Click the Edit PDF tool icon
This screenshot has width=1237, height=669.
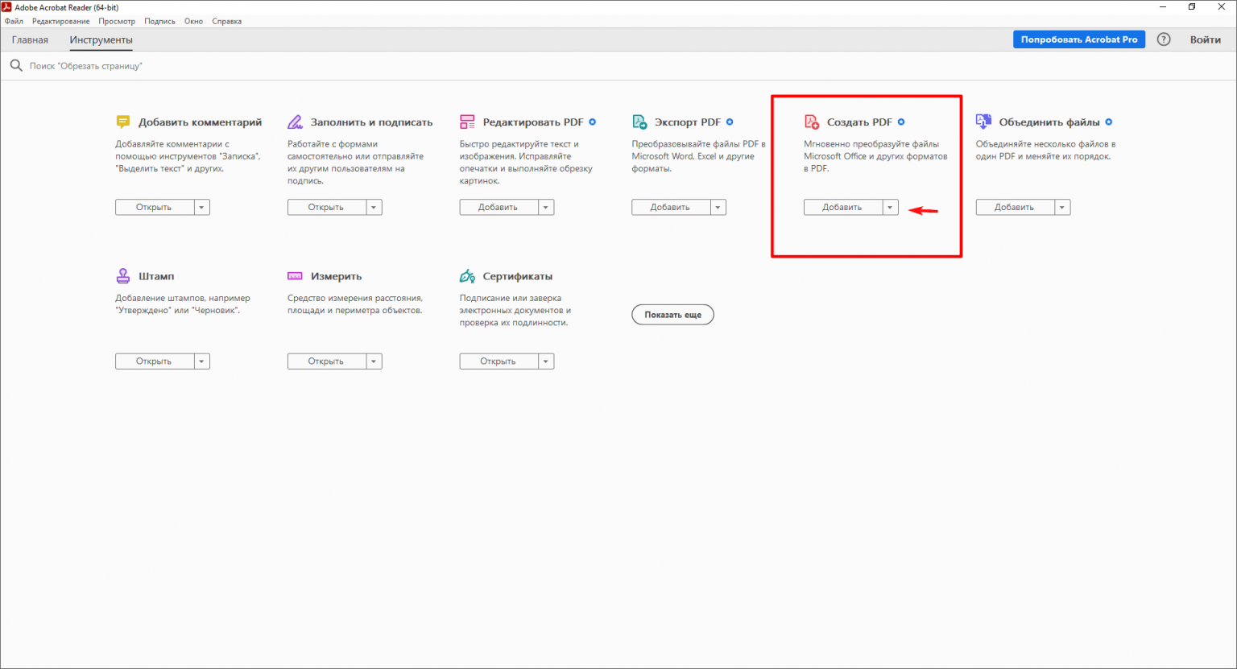(467, 122)
